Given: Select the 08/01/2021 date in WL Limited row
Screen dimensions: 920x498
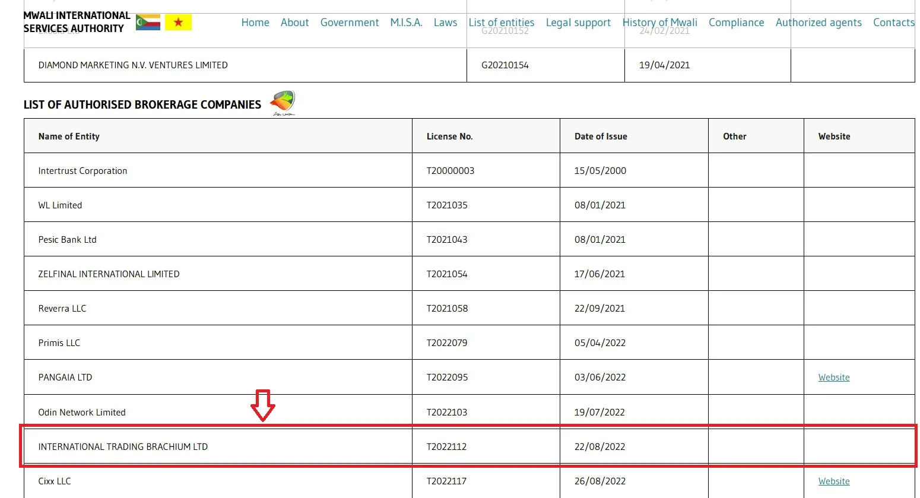Looking at the screenshot, I should coord(600,205).
